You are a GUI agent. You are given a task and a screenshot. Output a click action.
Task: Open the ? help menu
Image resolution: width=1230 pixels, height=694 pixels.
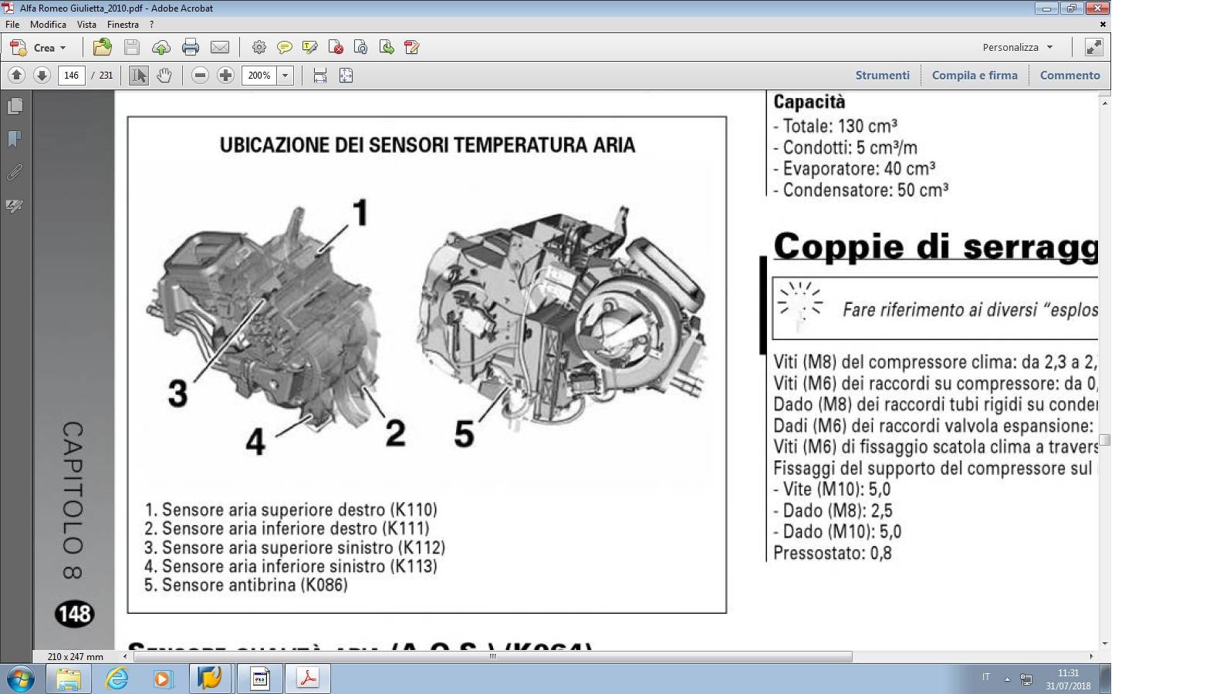152,25
